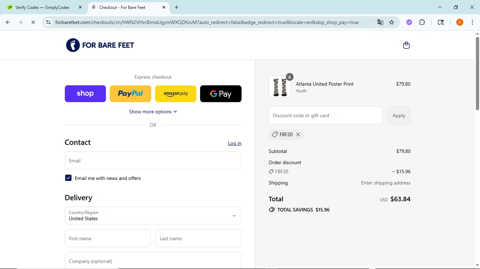Stop page loading with X button
This screenshot has width=480, height=269.
(x=33, y=22)
